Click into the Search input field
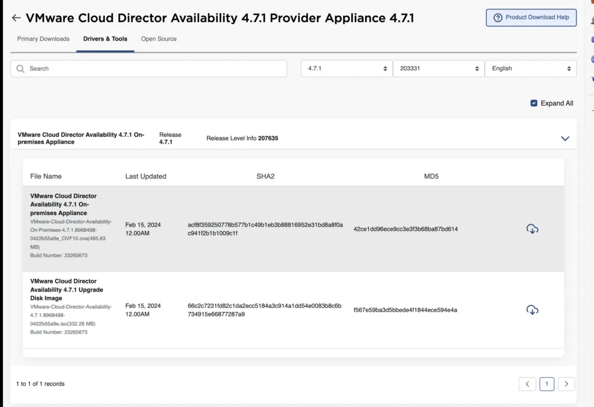Viewport: 594px width, 407px height. [148, 68]
